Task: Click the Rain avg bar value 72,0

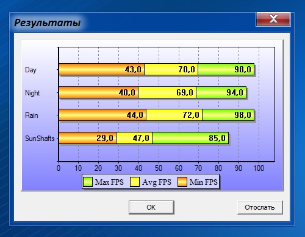Action: (191, 115)
